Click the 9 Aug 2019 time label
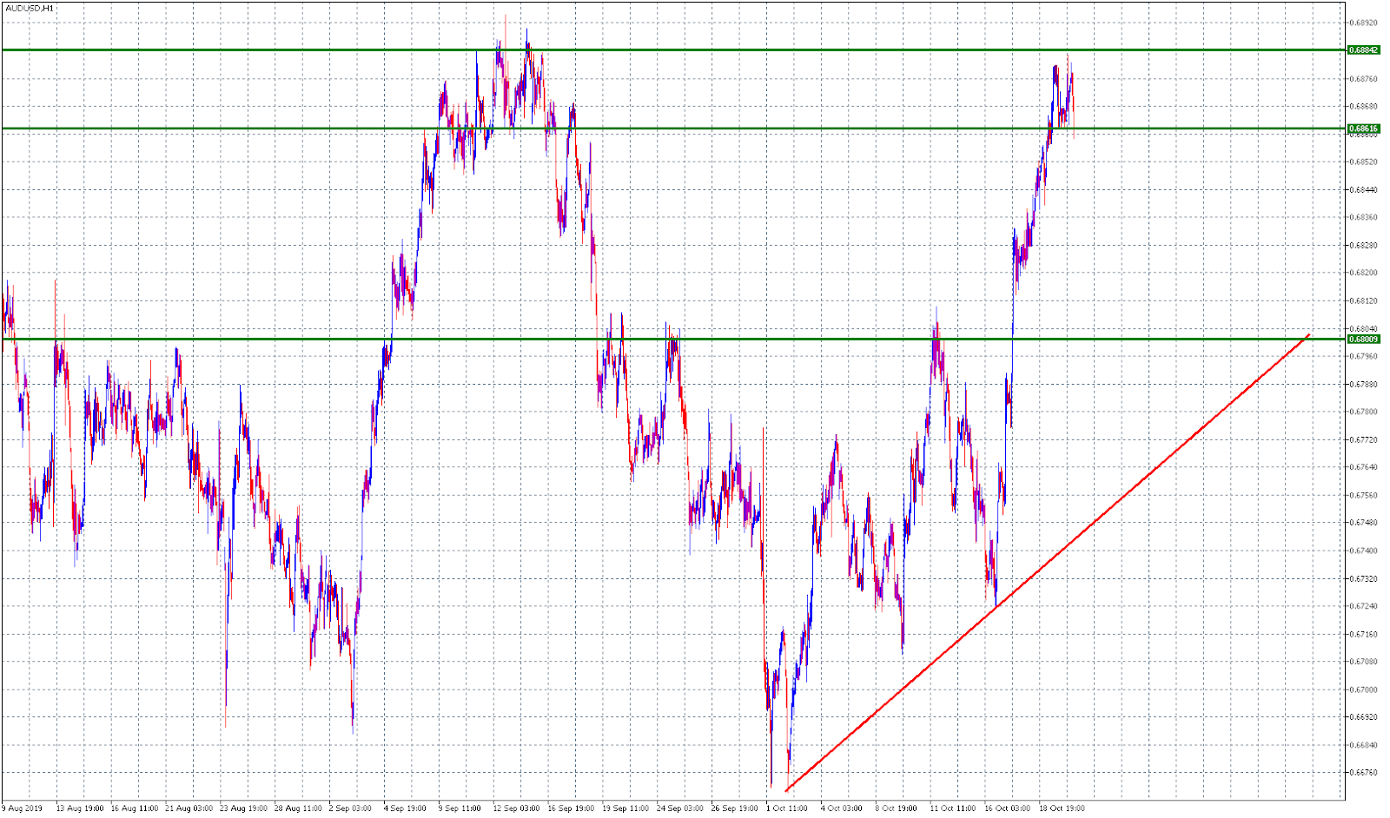The width and height of the screenshot is (1390, 818). pos(22,808)
